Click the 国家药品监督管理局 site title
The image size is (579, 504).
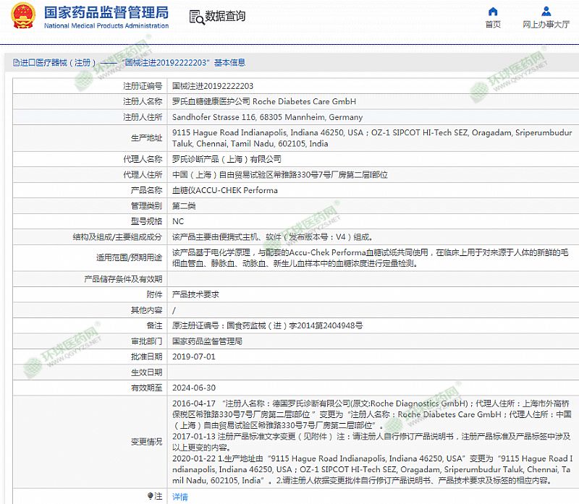pos(106,12)
